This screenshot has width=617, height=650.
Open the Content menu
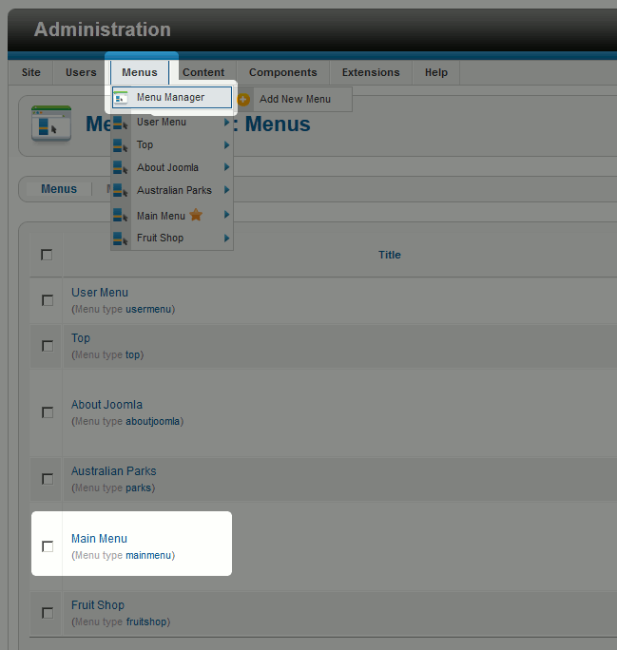coord(203,72)
